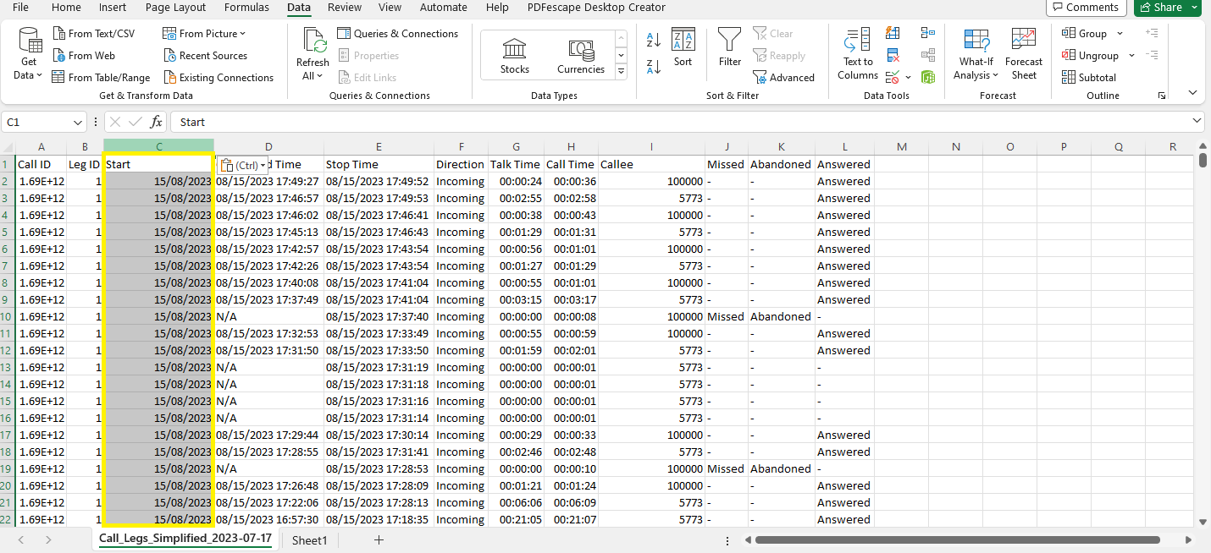This screenshot has width=1211, height=553.
Task: Open the Refresh All dropdown
Action: tap(312, 54)
